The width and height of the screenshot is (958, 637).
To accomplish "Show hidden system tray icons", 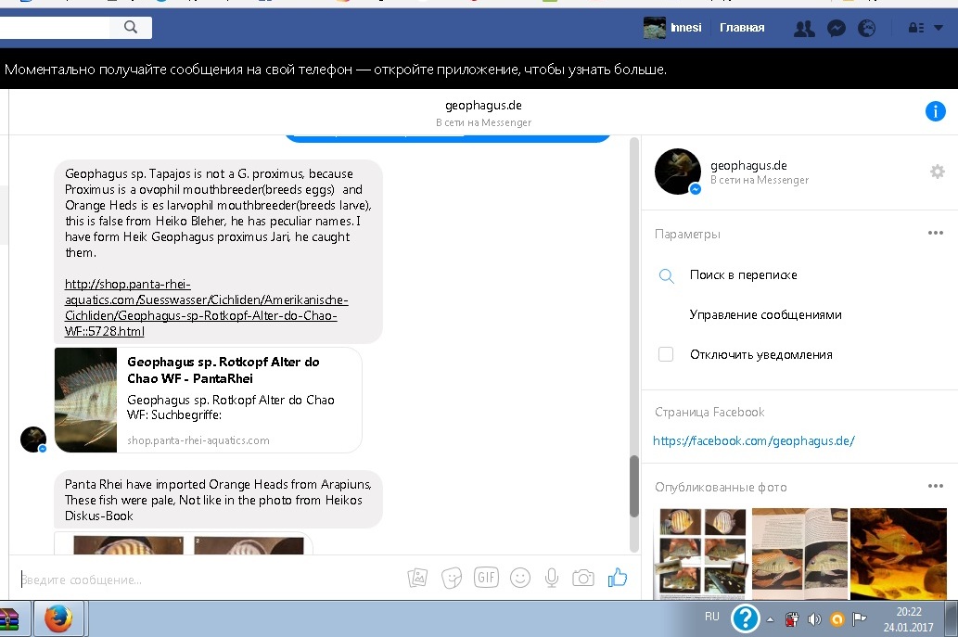I will [769, 618].
